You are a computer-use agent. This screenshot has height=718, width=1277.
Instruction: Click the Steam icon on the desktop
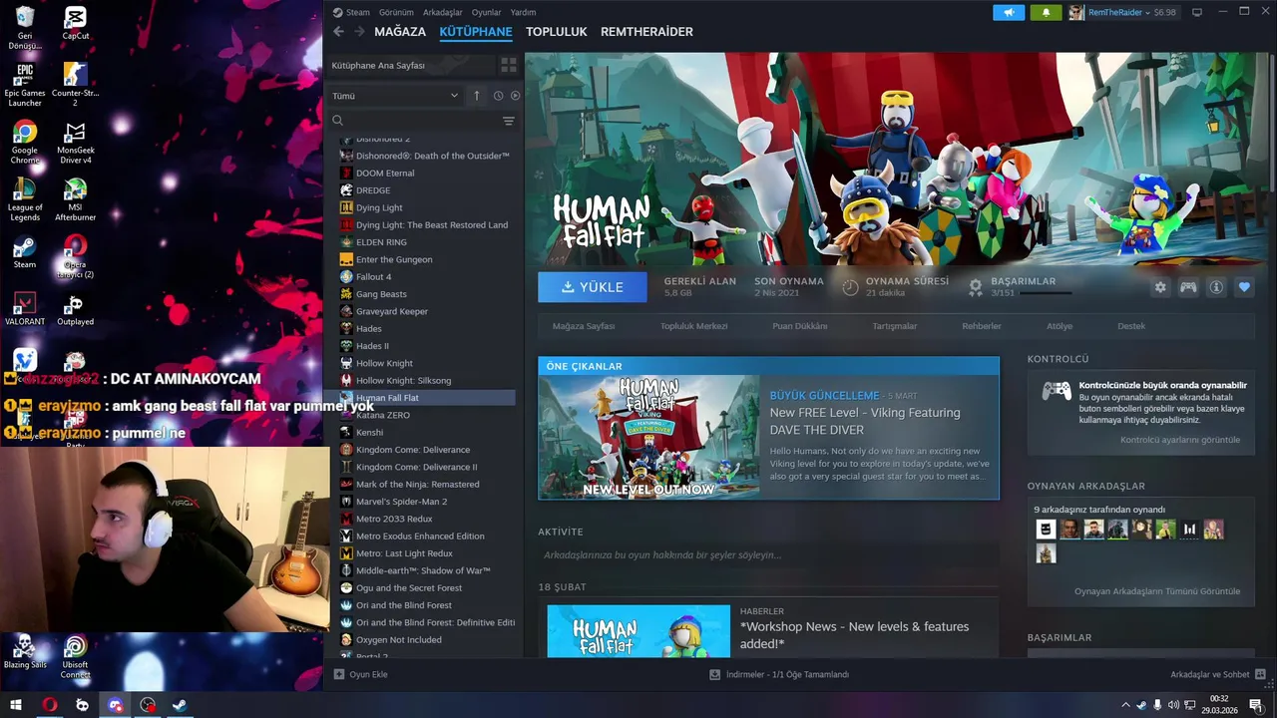click(x=25, y=252)
